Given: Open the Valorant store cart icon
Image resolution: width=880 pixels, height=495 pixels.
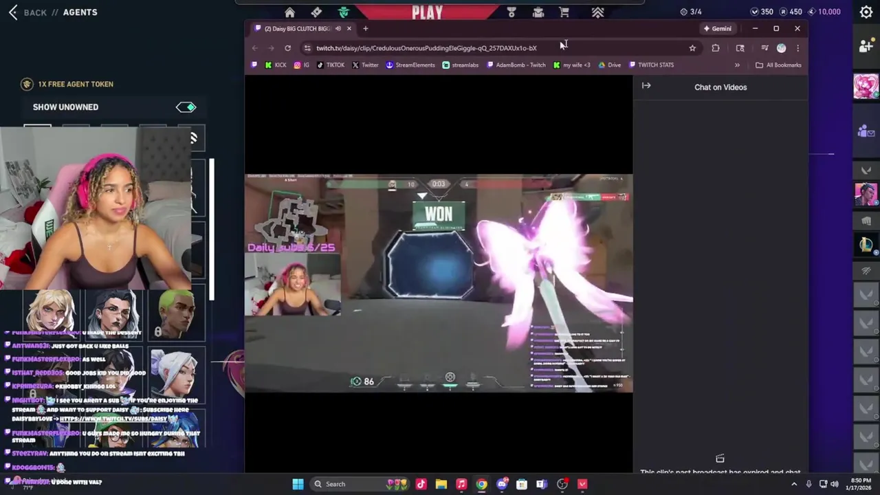Looking at the screenshot, I should pyautogui.click(x=564, y=12).
